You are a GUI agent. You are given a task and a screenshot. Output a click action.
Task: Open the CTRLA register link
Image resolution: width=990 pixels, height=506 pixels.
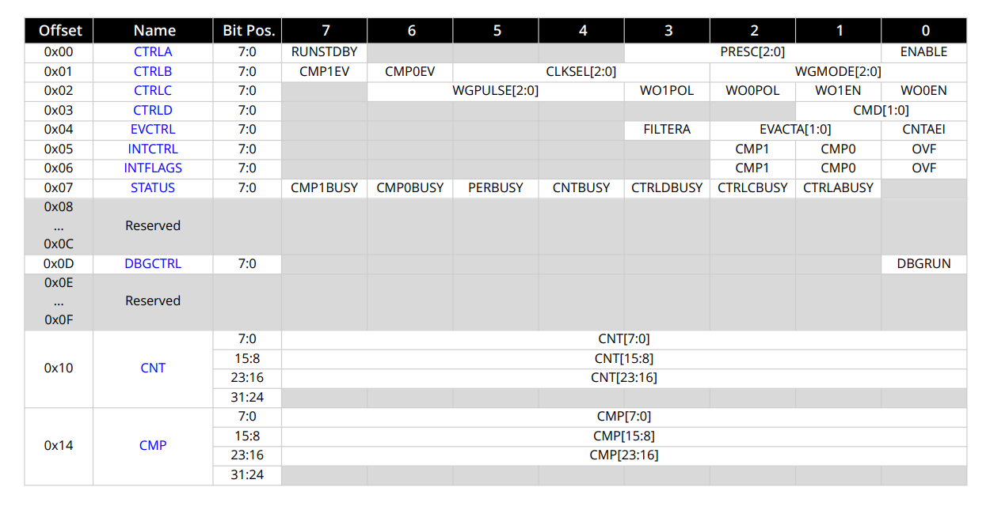click(153, 51)
